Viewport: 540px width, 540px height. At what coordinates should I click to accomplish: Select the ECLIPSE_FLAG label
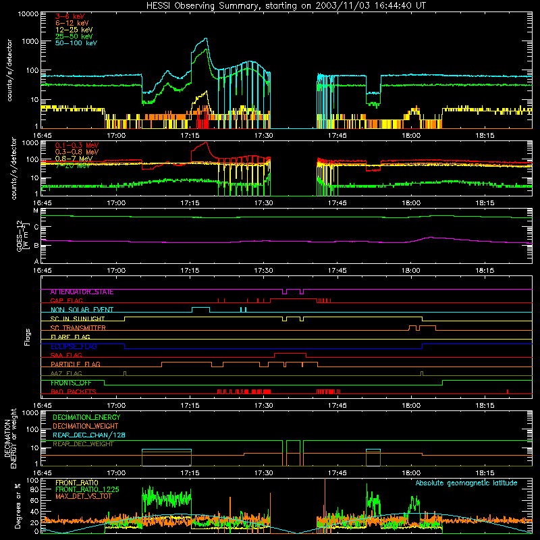pyautogui.click(x=74, y=346)
